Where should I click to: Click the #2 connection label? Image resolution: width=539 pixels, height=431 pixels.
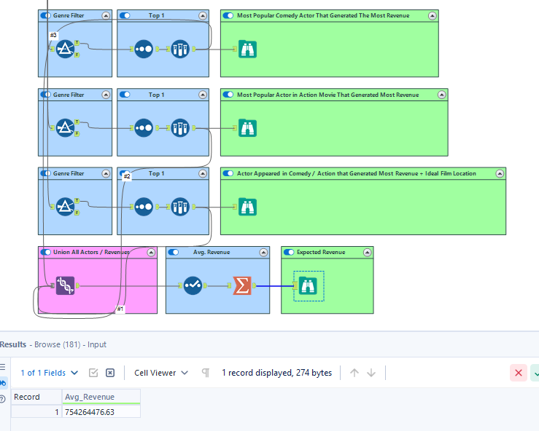coord(127,176)
